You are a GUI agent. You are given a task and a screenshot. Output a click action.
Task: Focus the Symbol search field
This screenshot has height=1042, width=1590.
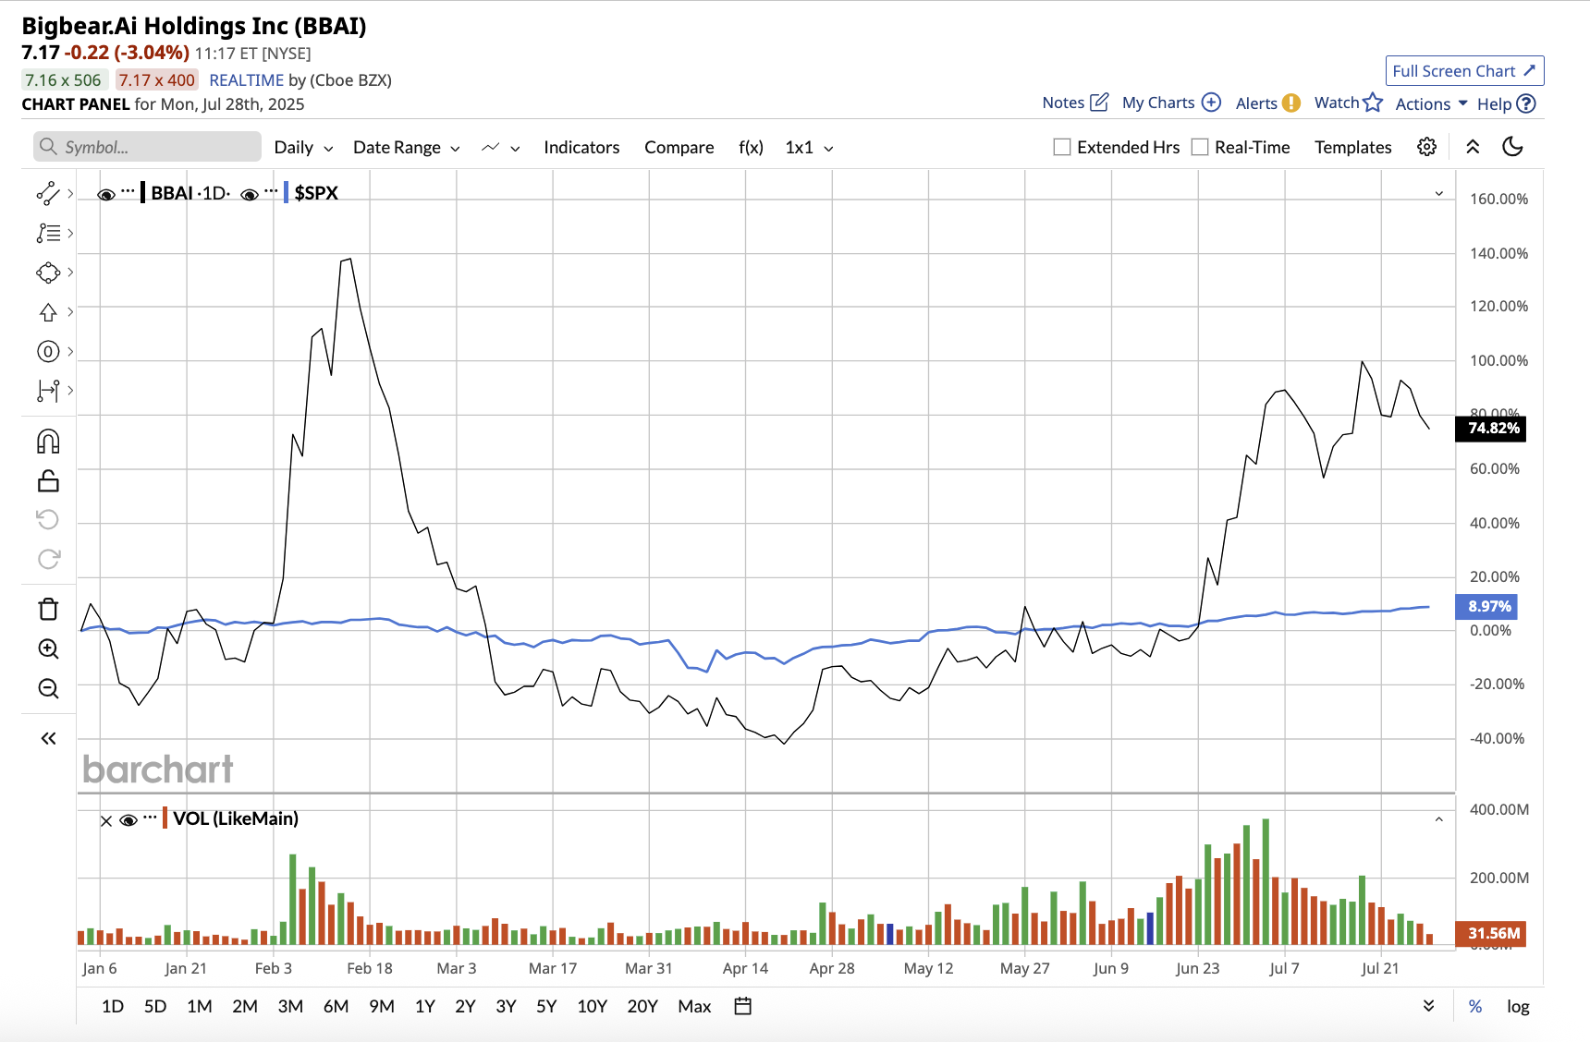point(148,147)
